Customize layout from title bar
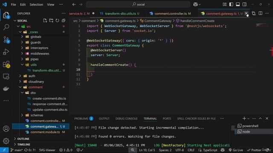This screenshot has height=153, width=273. pyautogui.click(x=225, y=4)
